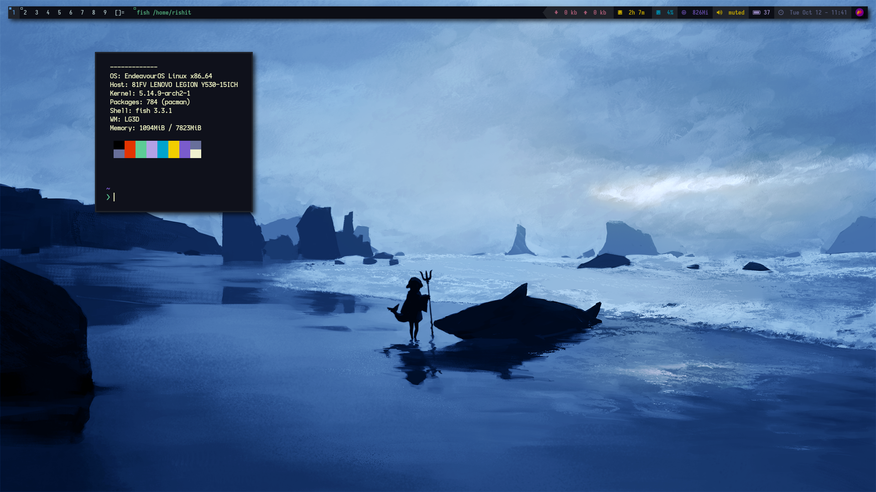Switch to workspace tag 8

(x=94, y=13)
